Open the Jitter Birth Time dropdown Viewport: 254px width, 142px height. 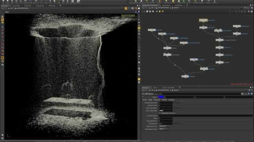163,126
